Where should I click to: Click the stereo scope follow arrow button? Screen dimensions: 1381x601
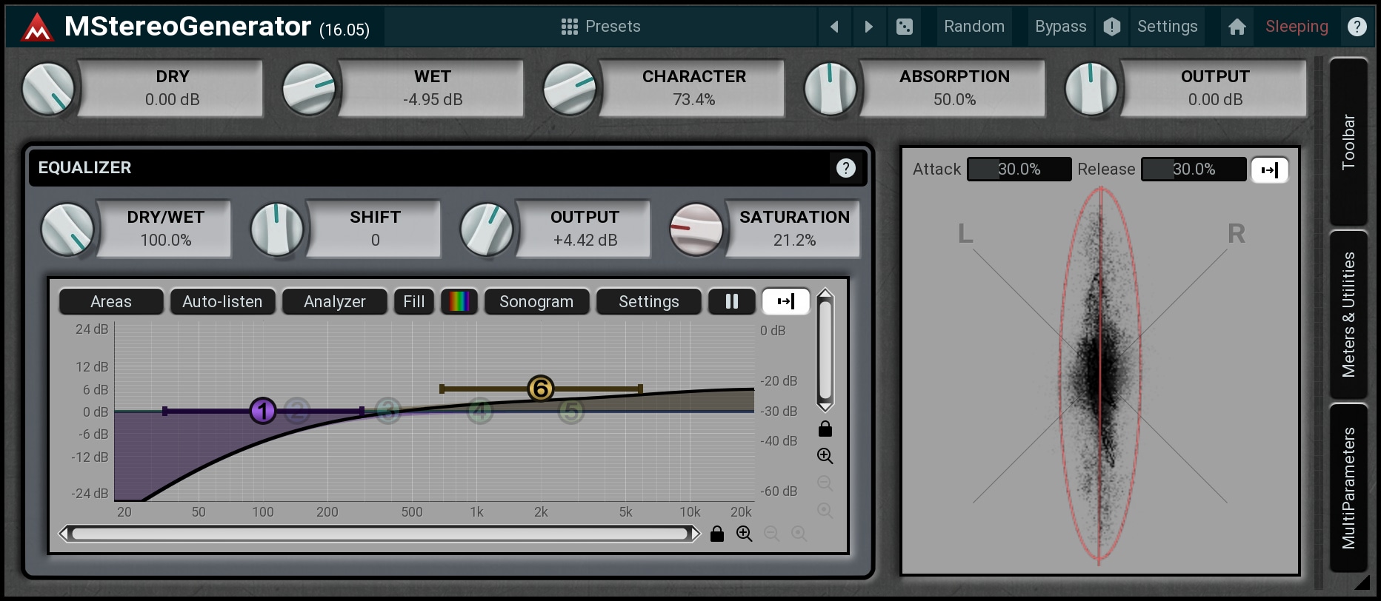1270,170
